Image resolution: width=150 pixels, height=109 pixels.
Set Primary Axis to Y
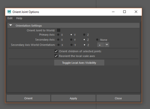(x=71, y=35)
